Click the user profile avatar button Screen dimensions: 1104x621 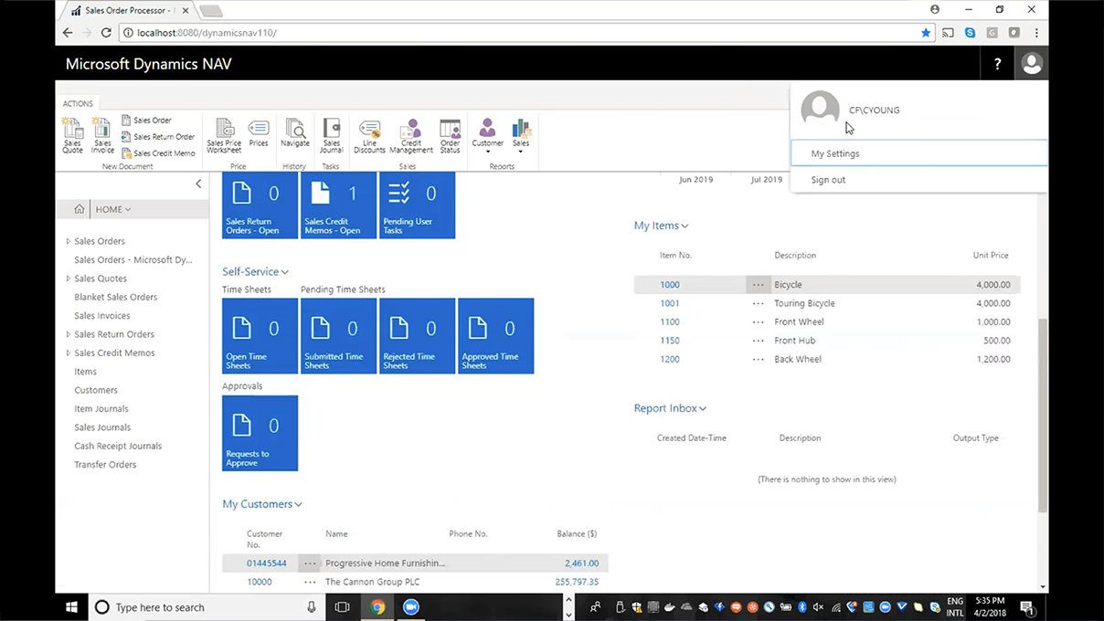point(1032,64)
